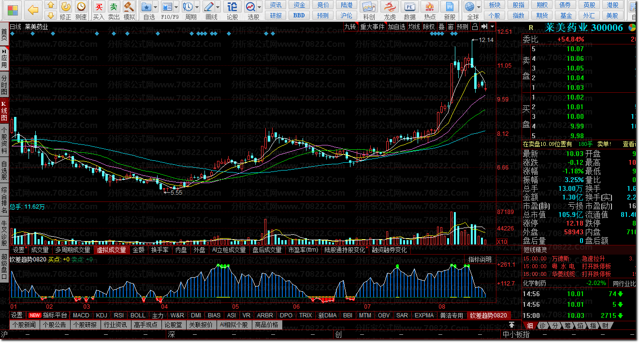Select the BOLL indicator tab
The image size is (640, 343).
coord(138,315)
